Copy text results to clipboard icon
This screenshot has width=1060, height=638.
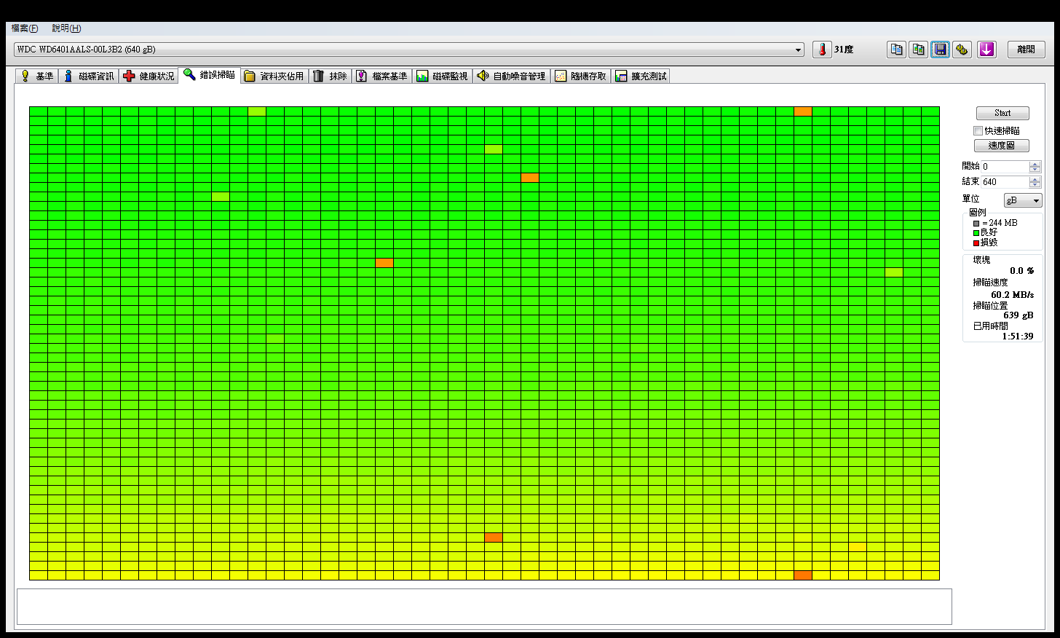click(897, 50)
